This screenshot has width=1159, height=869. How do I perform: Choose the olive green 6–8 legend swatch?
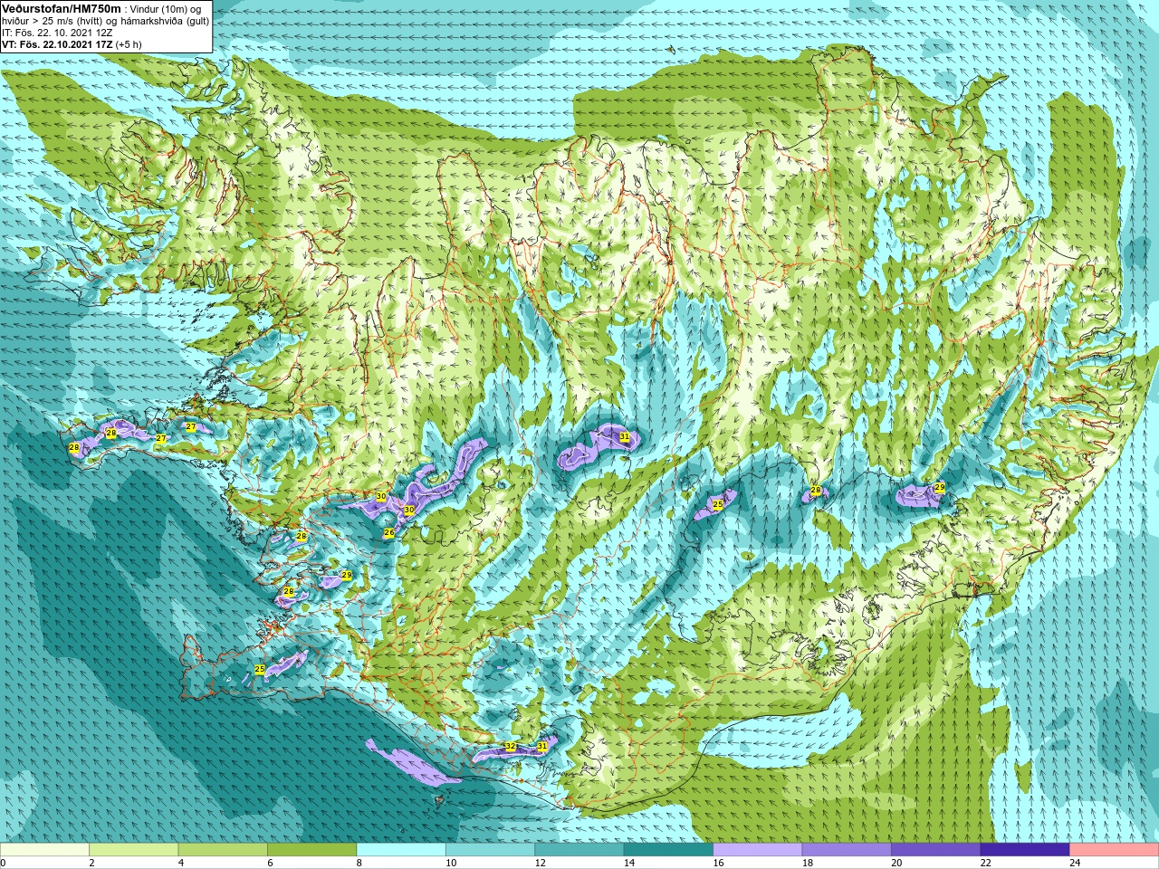[311, 850]
